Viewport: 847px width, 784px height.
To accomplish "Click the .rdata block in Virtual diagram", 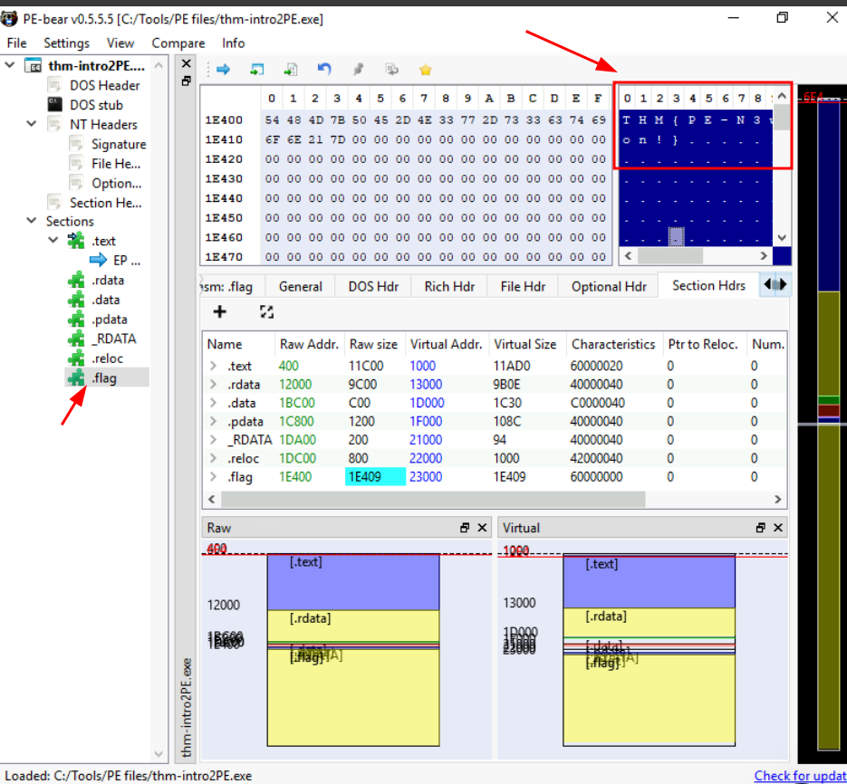I will click(649, 623).
